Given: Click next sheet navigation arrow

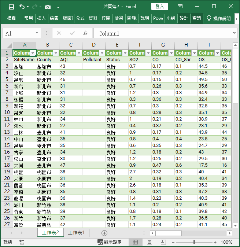Looking at the screenshot, I should point(22,233).
